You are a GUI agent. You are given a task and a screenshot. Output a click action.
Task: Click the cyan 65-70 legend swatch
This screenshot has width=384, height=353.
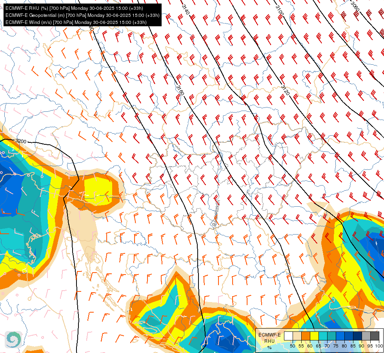pos(323,336)
